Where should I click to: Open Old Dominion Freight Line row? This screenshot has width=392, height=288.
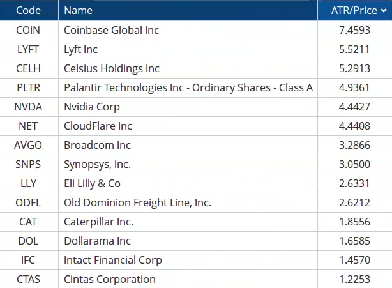pyautogui.click(x=137, y=202)
